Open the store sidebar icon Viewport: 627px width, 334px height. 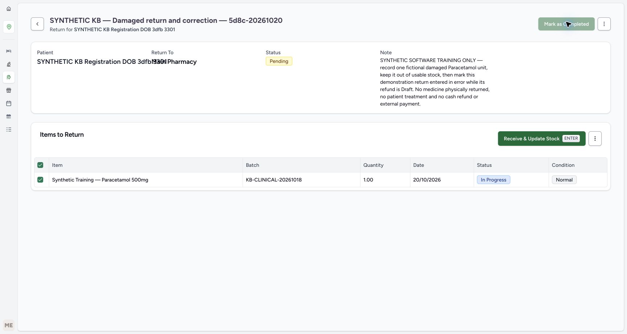click(x=9, y=90)
